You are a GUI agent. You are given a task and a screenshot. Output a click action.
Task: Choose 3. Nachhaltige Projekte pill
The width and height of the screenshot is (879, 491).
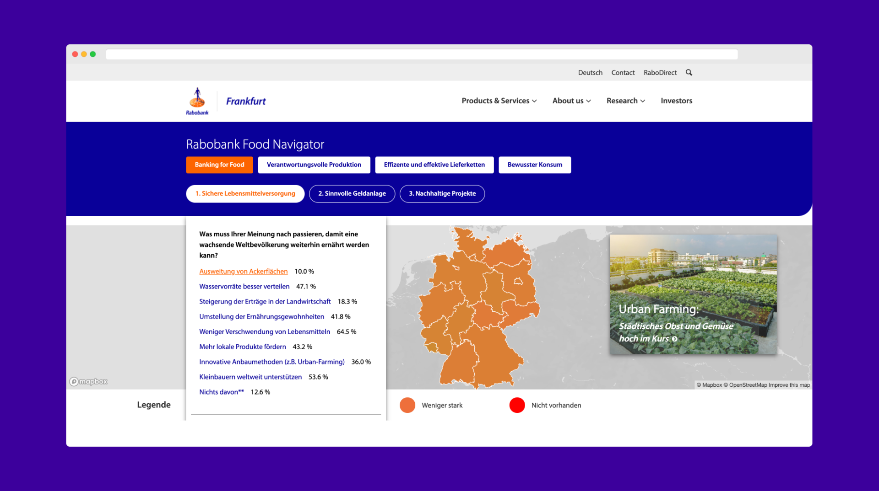[442, 193]
